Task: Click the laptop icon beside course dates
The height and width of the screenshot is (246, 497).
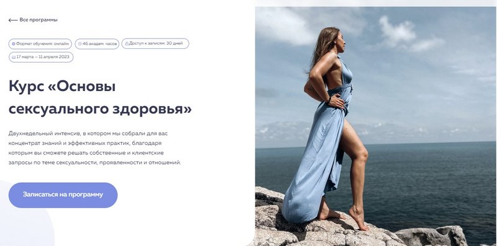Action: point(14,58)
